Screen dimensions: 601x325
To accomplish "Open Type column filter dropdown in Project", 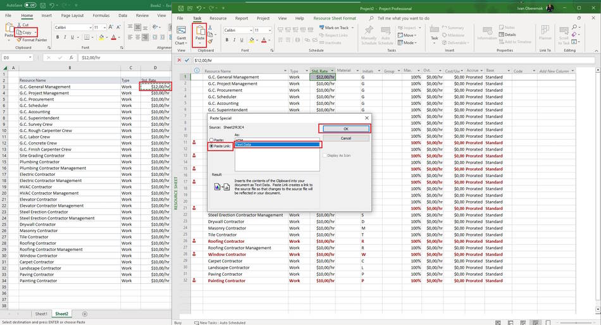I will point(307,71).
